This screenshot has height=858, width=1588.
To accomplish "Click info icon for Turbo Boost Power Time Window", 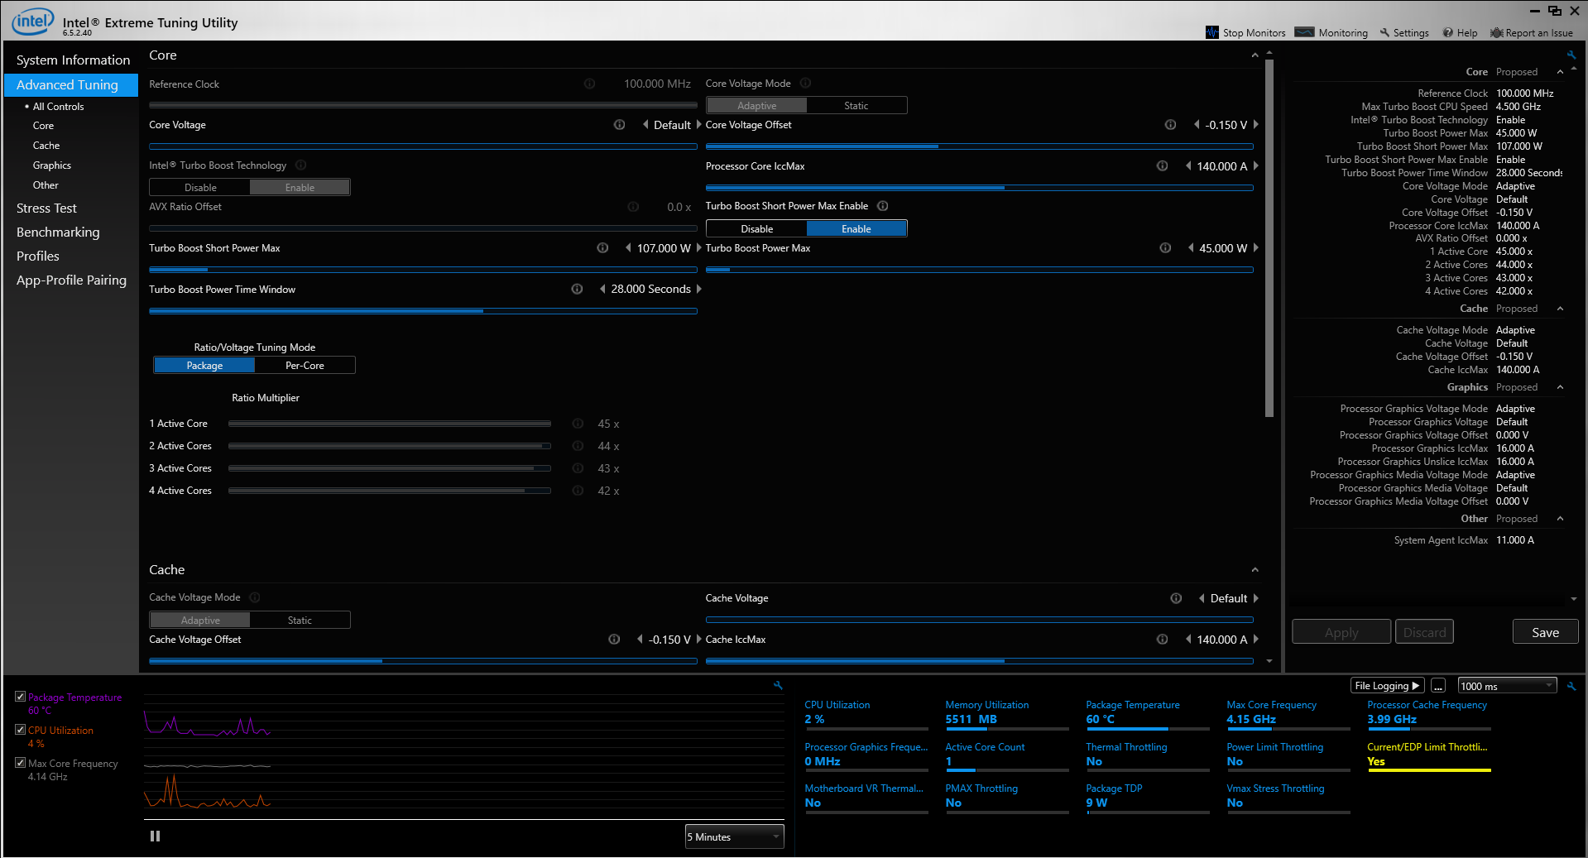I will click(577, 289).
